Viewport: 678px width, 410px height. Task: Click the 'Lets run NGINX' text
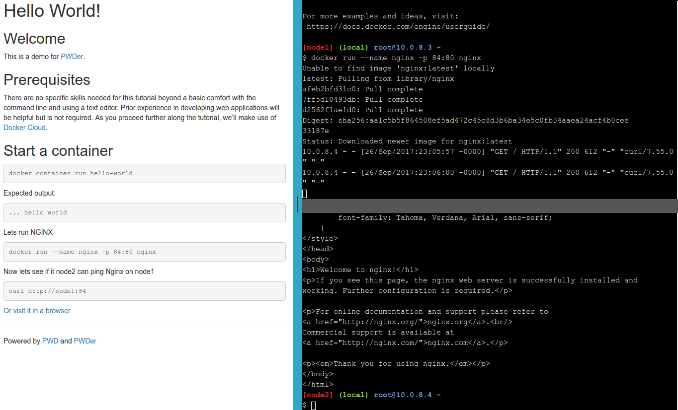(28, 232)
